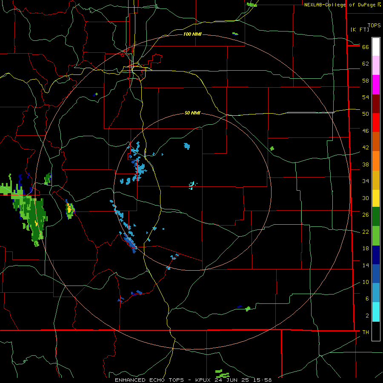383x383 pixels.
Task: Click the dark green legend swatch
Action: tap(376, 217)
